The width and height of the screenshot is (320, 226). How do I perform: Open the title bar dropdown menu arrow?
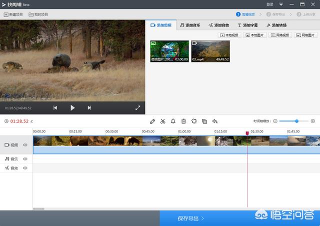(x=281, y=4)
